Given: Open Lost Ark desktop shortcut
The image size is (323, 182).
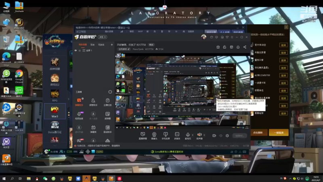Looking at the screenshot, I should (19, 126).
